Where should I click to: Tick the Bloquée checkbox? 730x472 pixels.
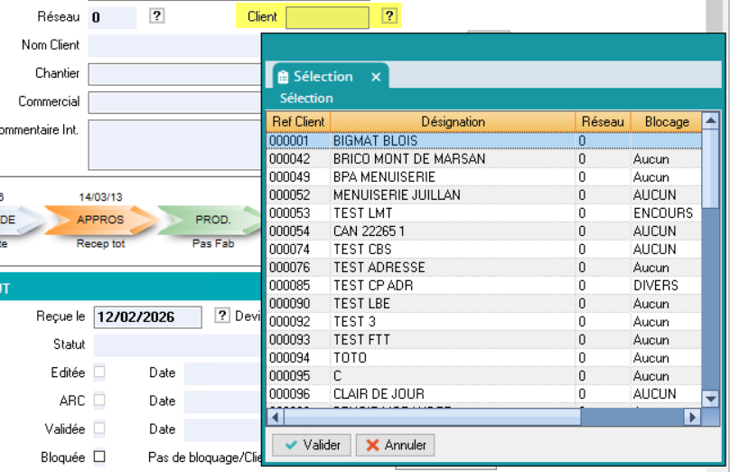point(99,457)
